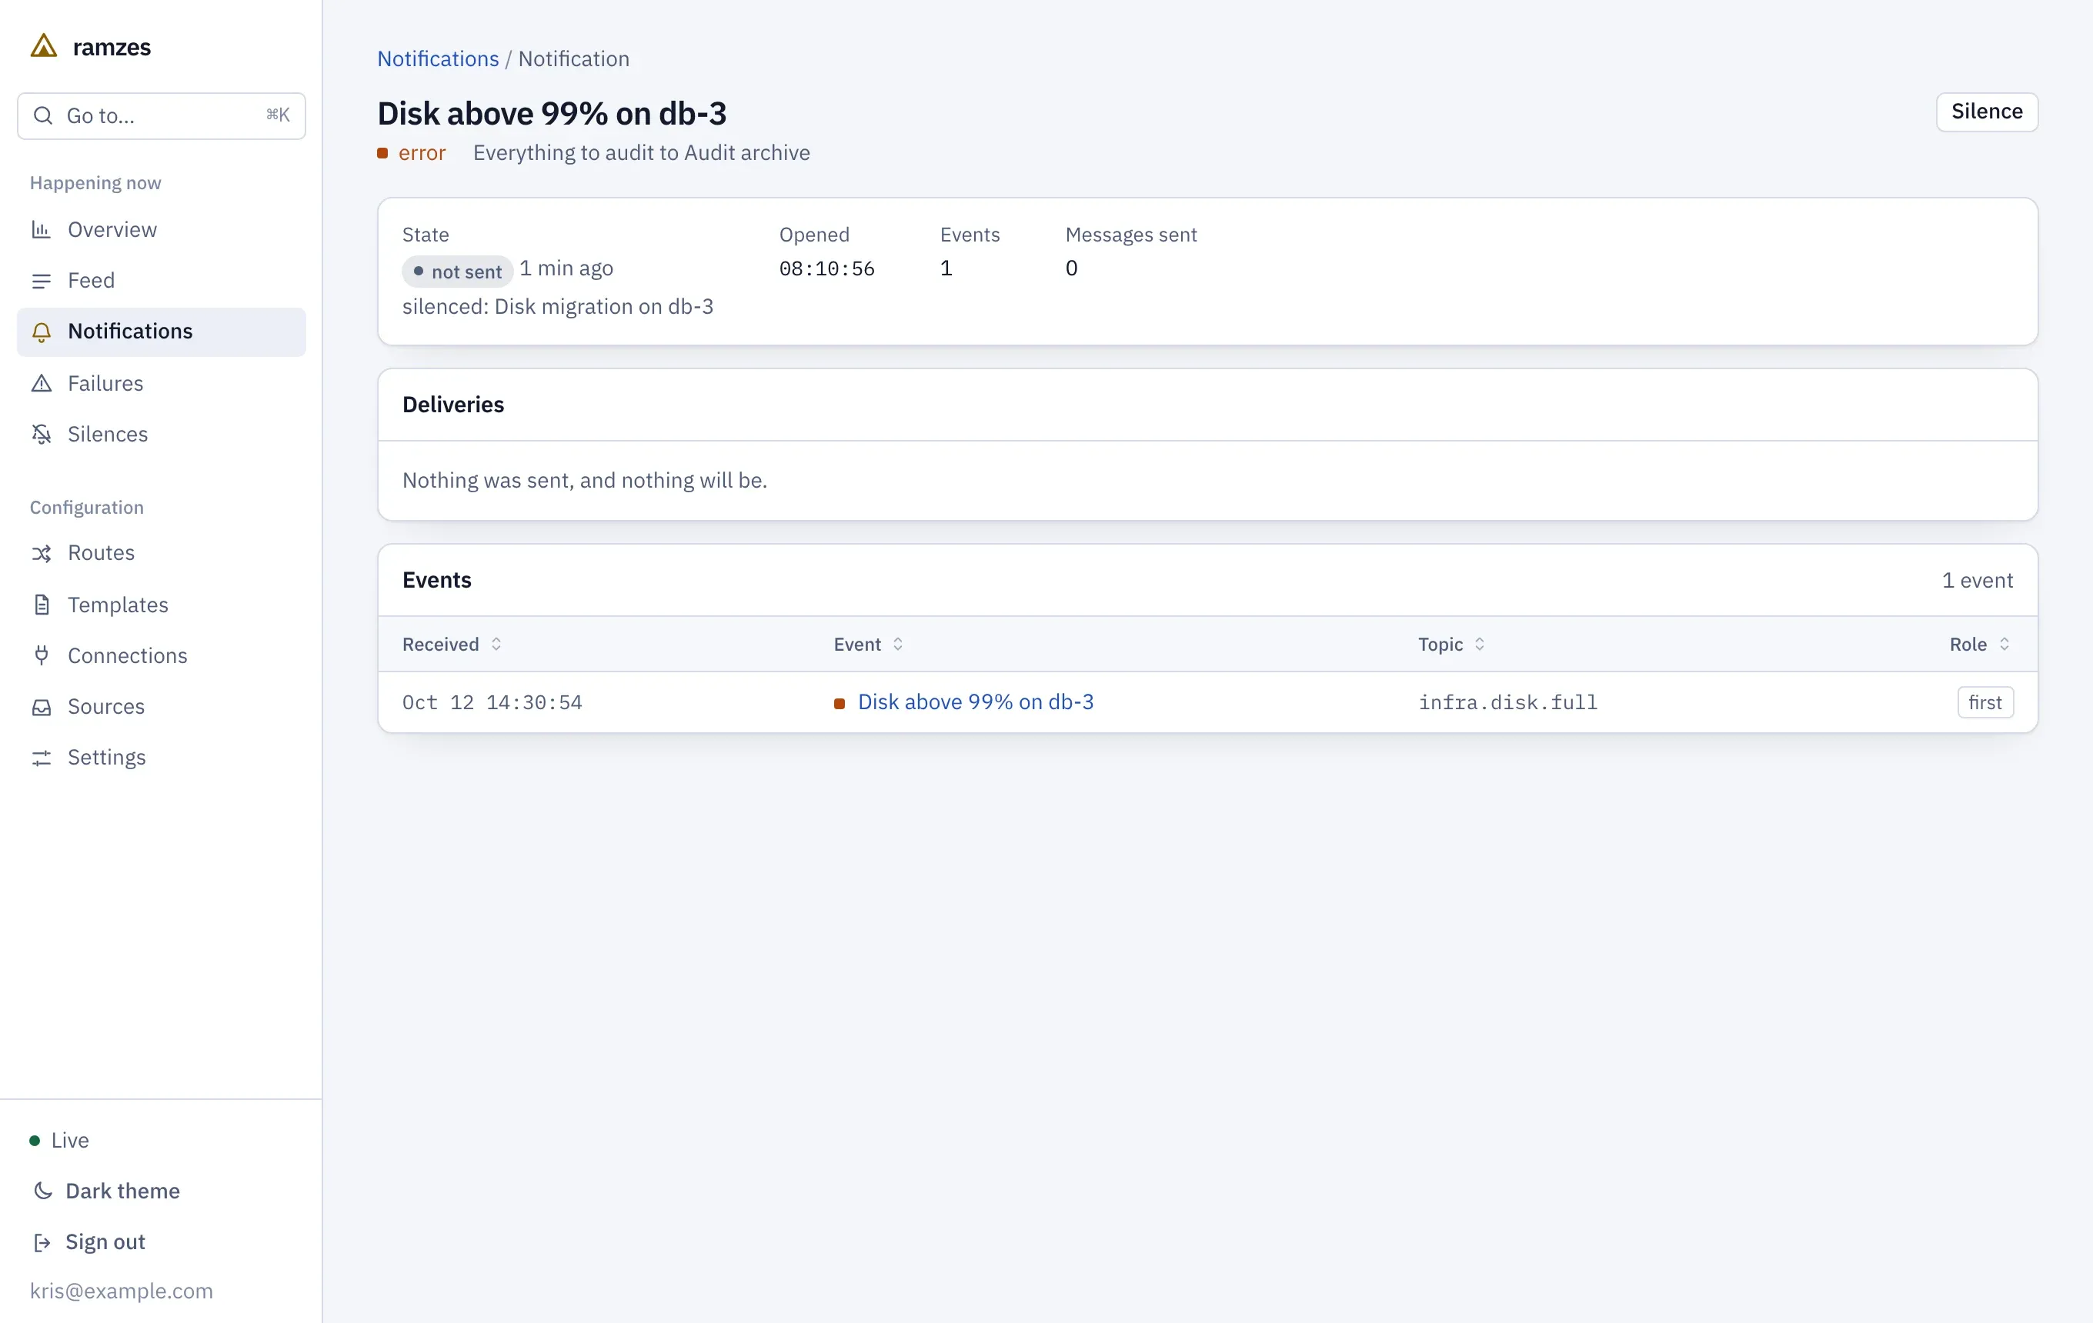Click the infra.disk.full topic cell

click(x=1508, y=702)
